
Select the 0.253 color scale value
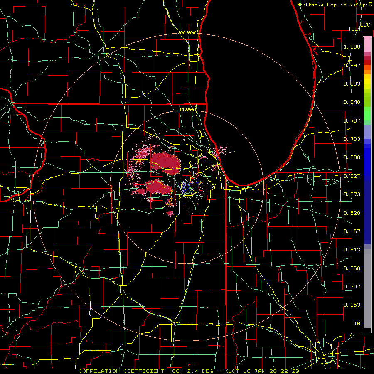pos(352,305)
